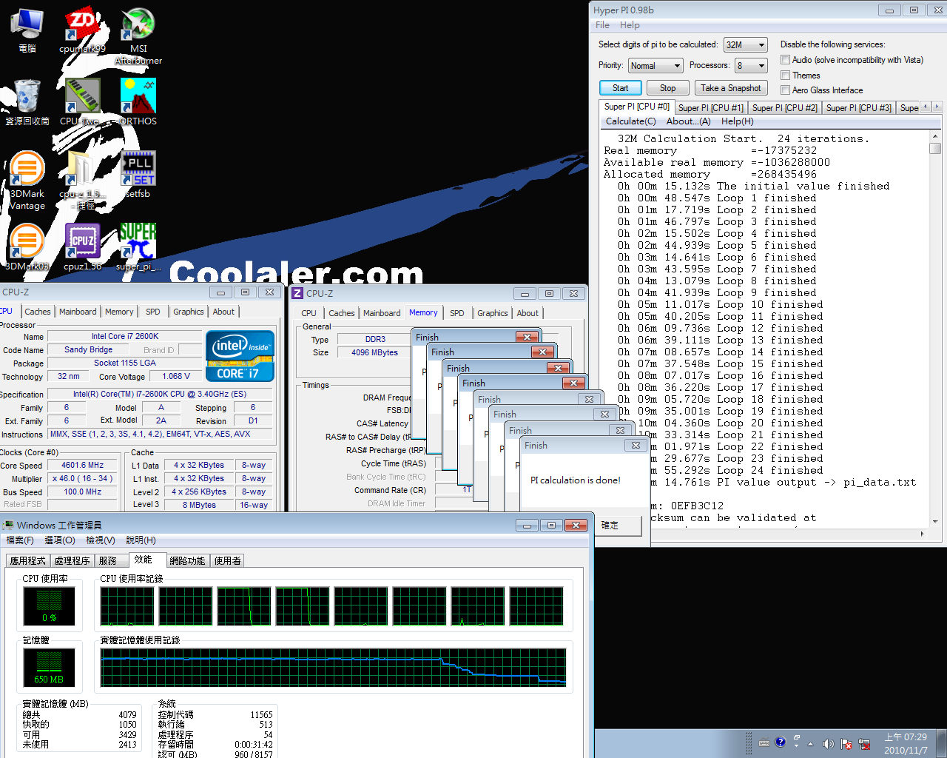This screenshot has height=758, width=947.
Task: Open the Calculate(C) menu
Action: pos(631,121)
